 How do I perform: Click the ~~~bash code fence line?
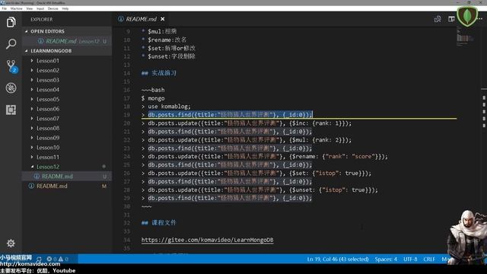(153, 90)
